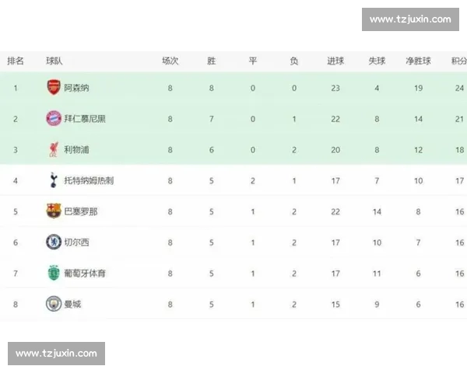Click the Tottenham Hotspur crest icon
Image resolution: width=467 pixels, height=373 pixels.
coord(53,180)
